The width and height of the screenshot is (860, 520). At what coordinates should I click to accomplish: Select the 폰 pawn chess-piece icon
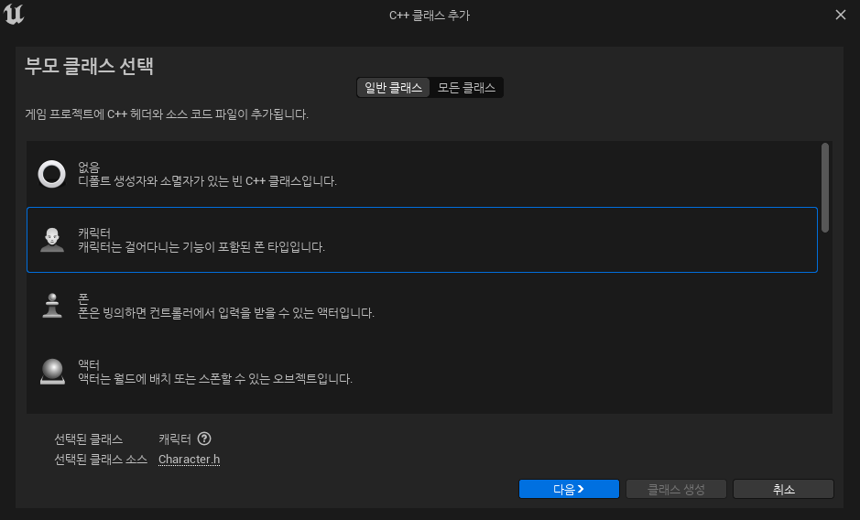click(x=52, y=306)
